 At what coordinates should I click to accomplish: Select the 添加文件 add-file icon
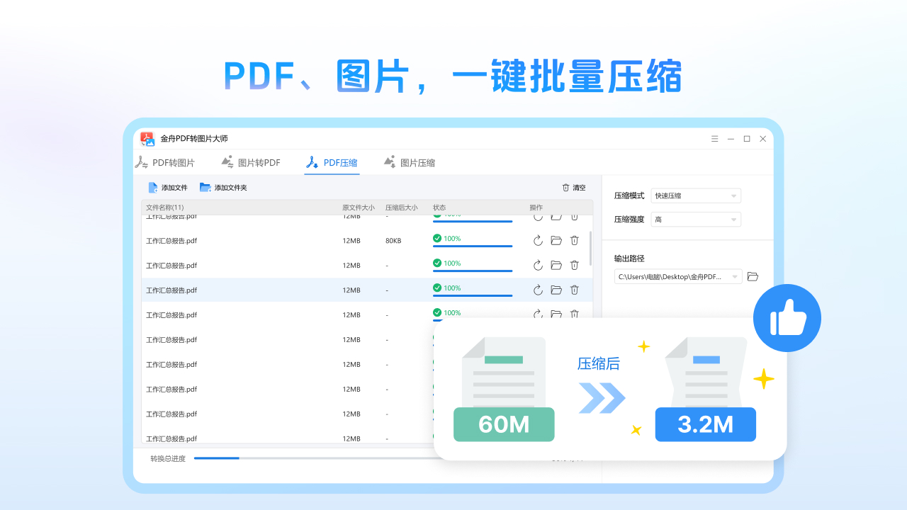[x=152, y=187]
